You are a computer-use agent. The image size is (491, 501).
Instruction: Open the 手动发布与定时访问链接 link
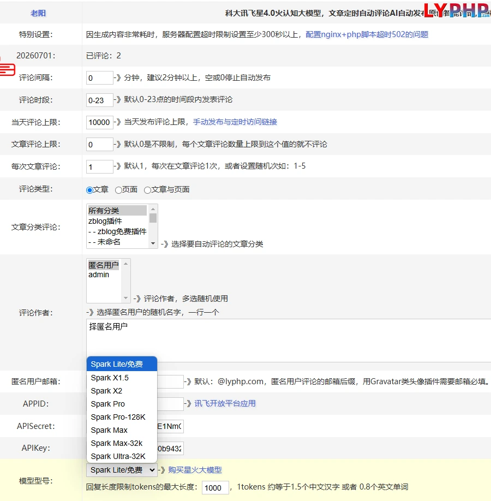tap(235, 122)
